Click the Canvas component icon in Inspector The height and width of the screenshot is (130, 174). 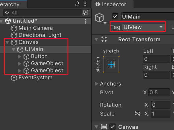click(104, 127)
